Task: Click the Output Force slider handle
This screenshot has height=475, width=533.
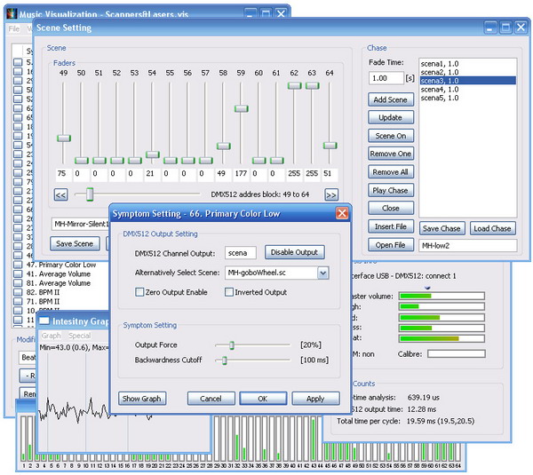Action: [232, 344]
